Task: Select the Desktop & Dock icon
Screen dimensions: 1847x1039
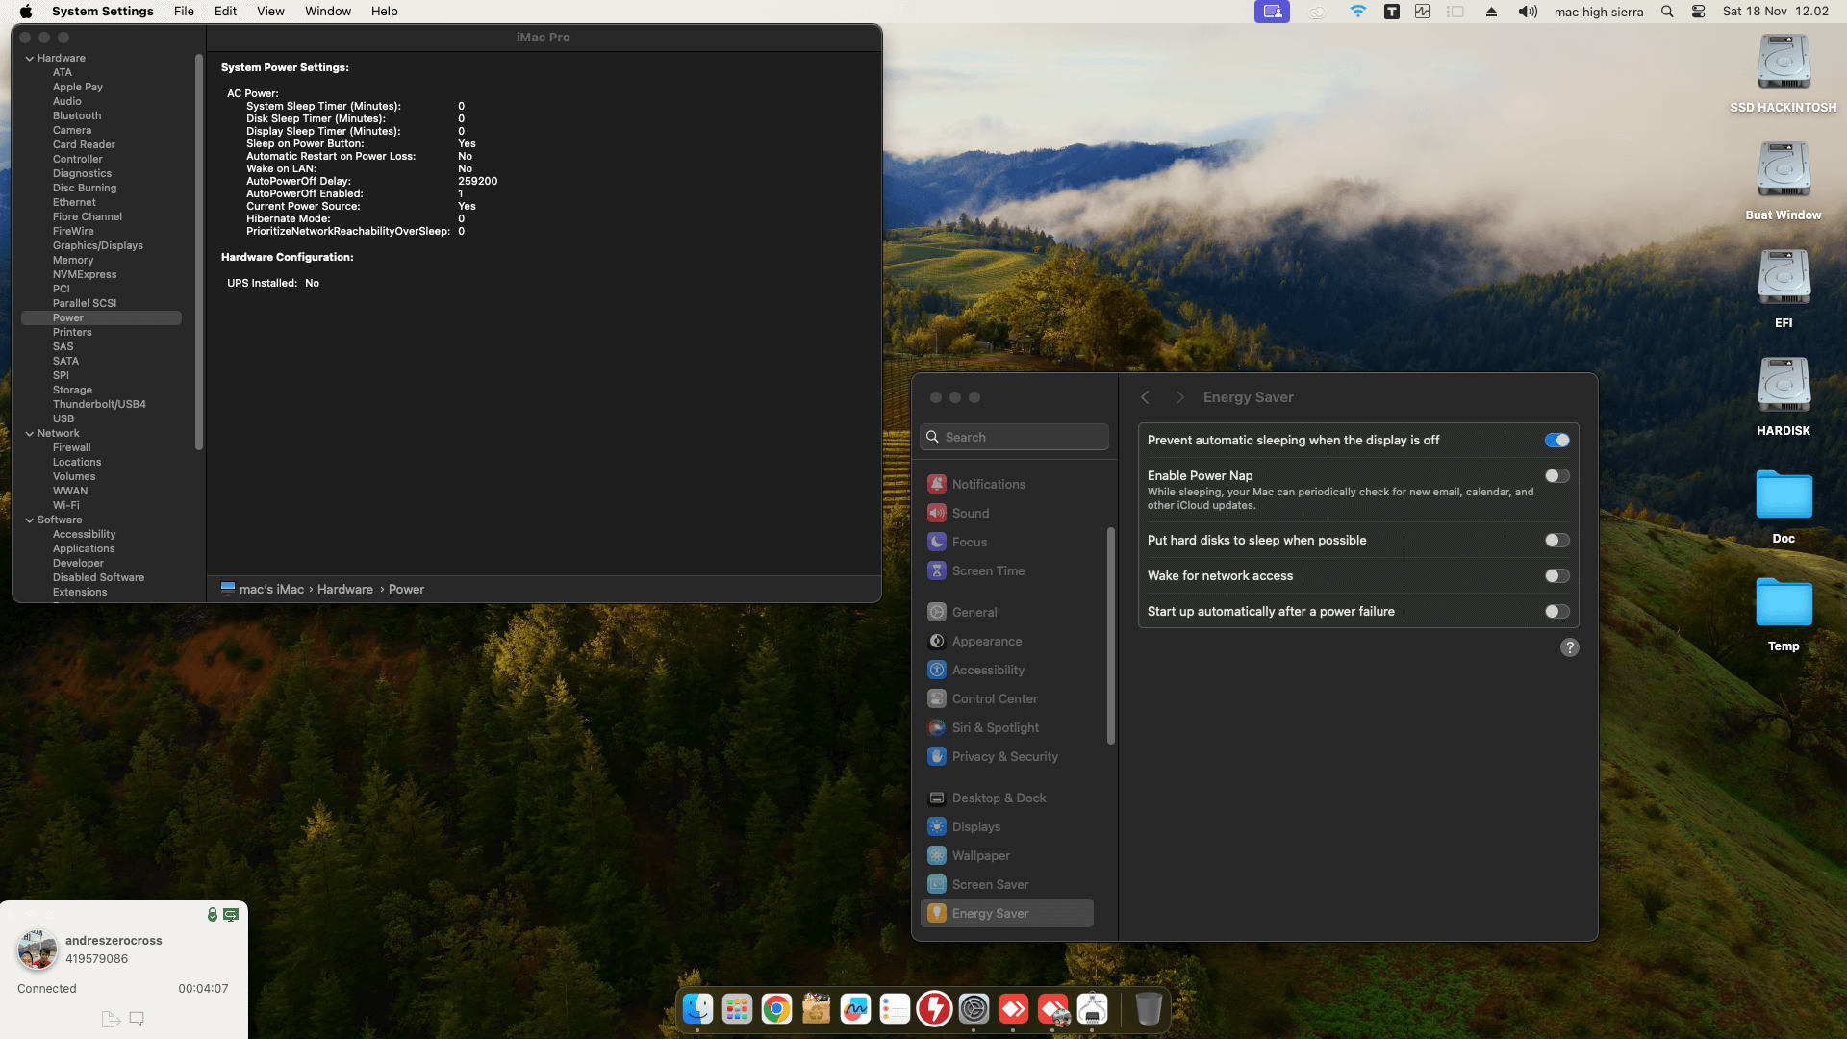Action: (x=937, y=798)
